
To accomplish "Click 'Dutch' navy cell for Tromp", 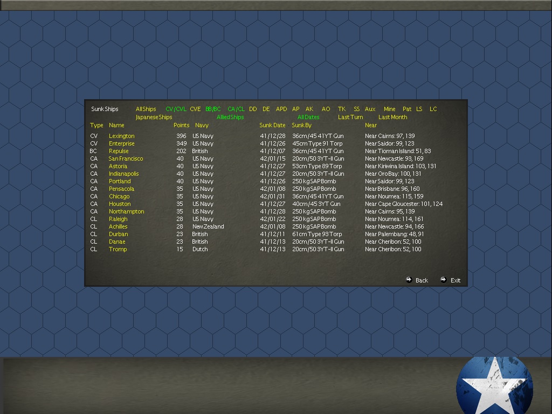I will tap(200, 249).
